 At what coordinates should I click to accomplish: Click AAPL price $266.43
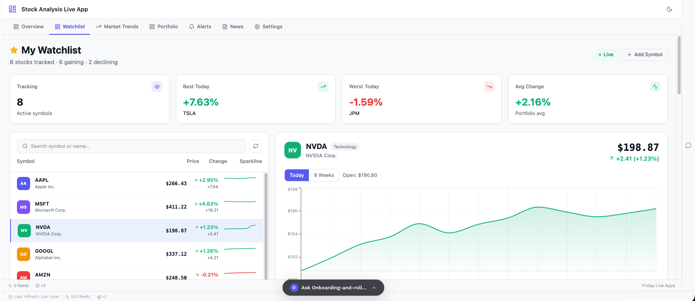[x=176, y=183]
